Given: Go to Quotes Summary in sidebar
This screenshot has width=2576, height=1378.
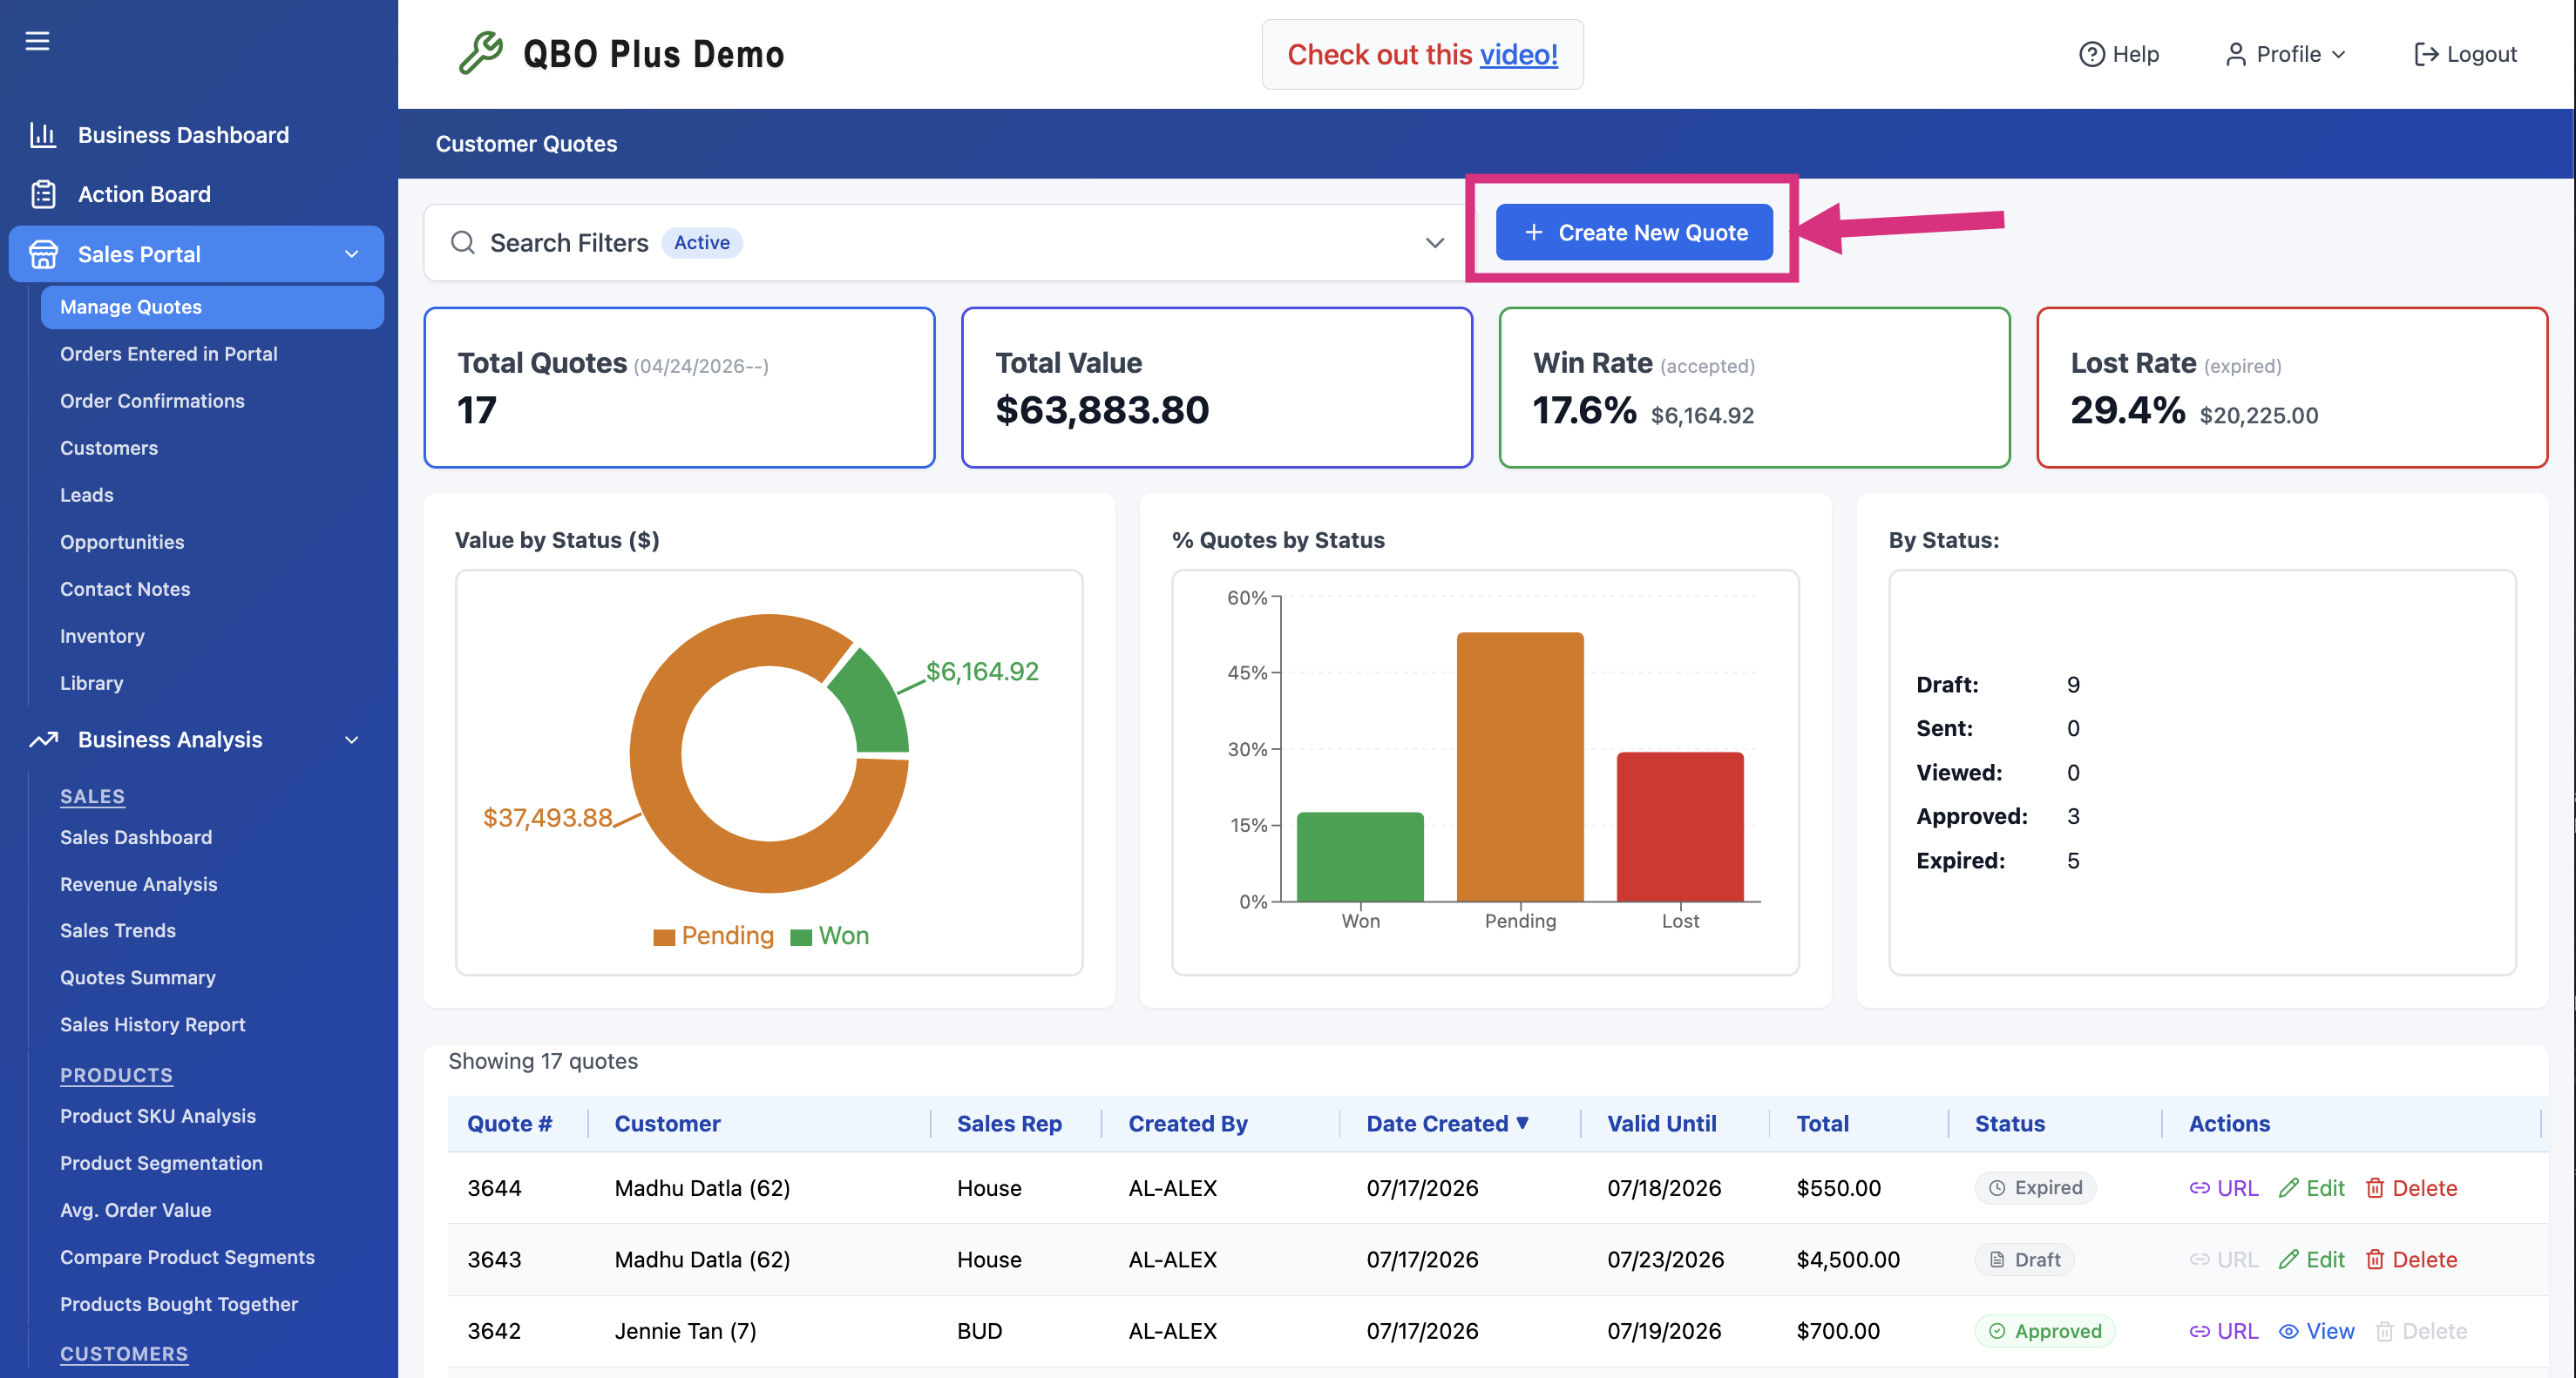Looking at the screenshot, I should 137,977.
